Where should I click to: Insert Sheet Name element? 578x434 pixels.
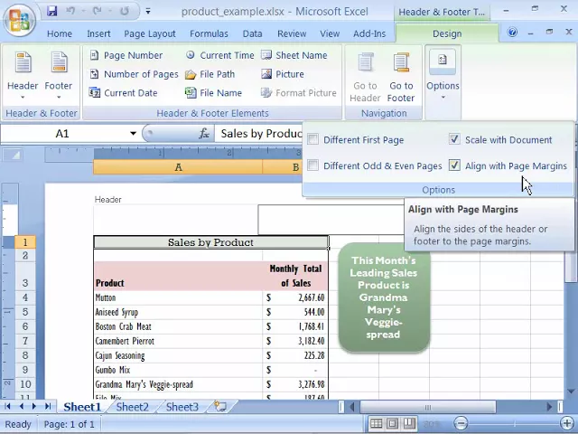(294, 55)
